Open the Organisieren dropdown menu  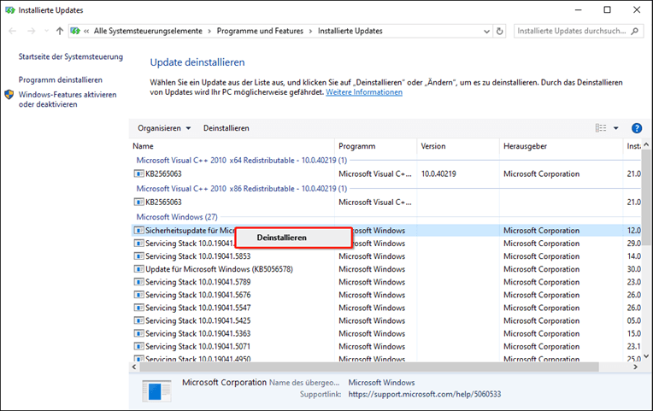(x=164, y=128)
